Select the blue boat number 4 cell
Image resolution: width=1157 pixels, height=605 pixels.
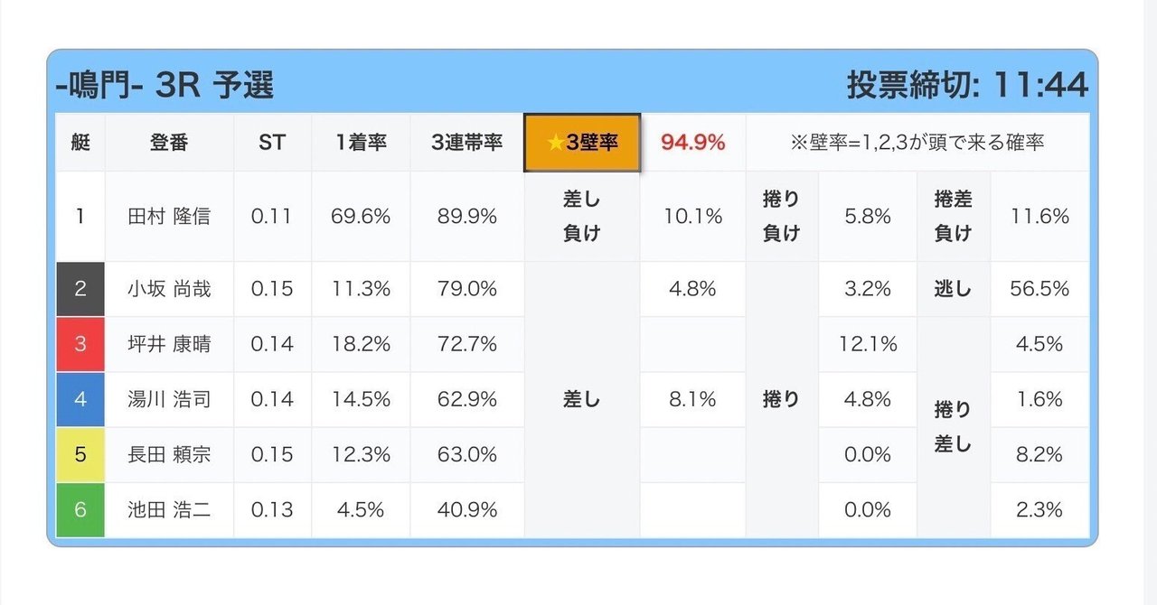click(x=80, y=399)
